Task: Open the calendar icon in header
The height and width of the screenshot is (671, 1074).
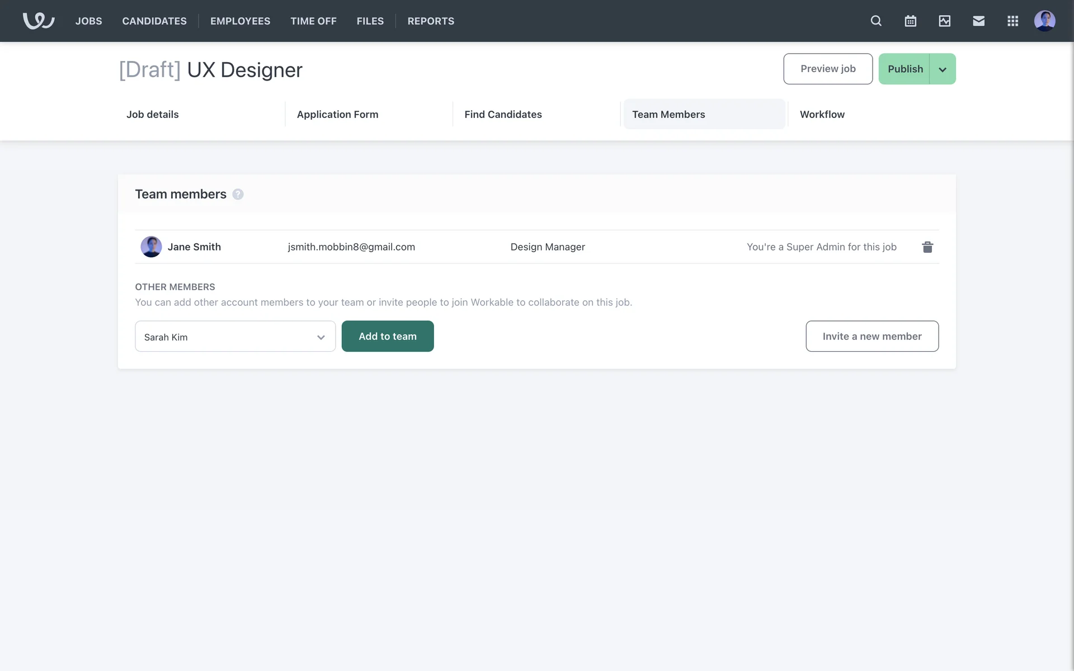Action: 910,21
